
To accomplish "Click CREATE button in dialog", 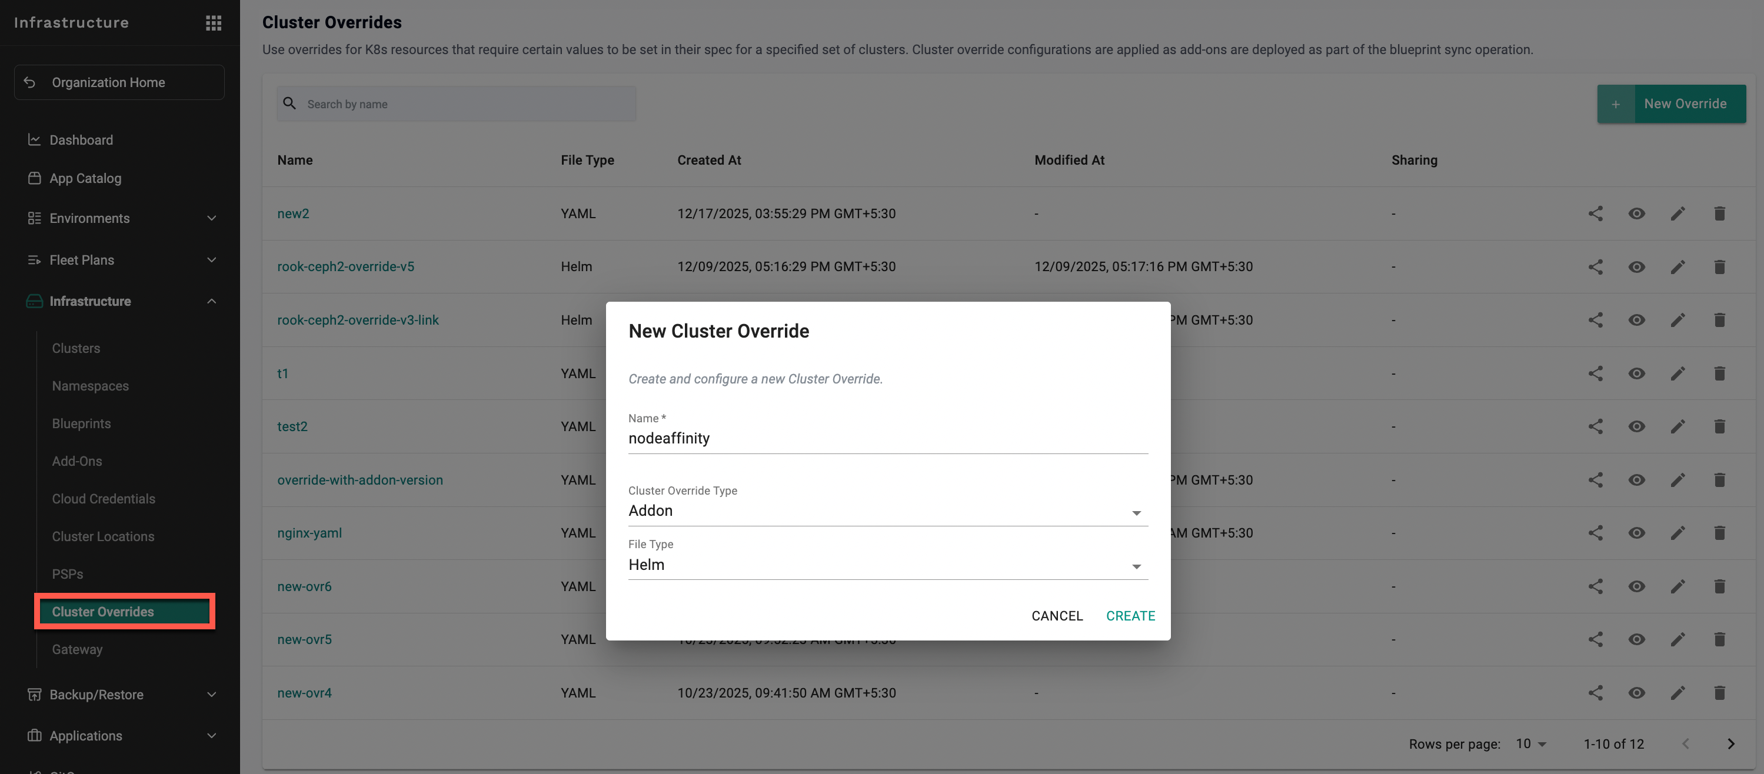I will tap(1130, 616).
